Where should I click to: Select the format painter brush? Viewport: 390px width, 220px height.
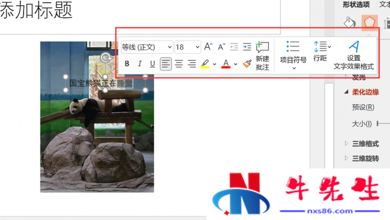click(x=247, y=64)
